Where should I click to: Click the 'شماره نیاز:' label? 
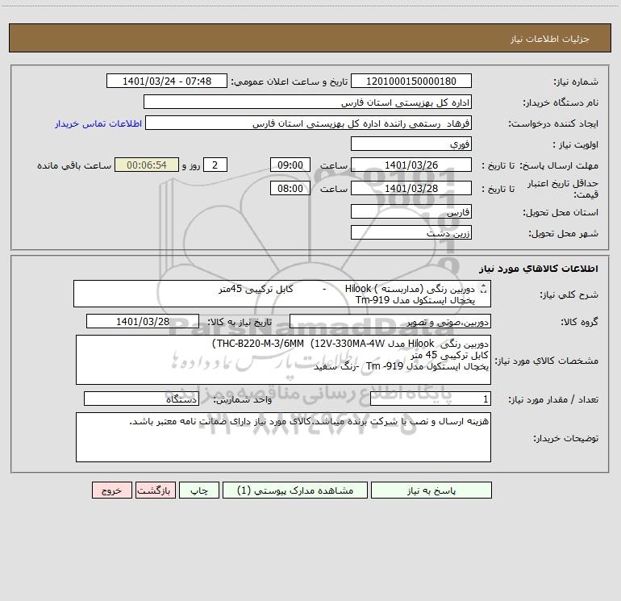[576, 81]
